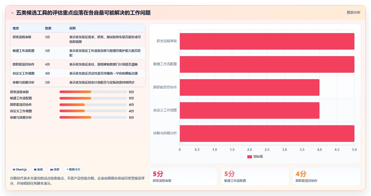371x196 pixels.
Task: Open the 5分 研发流程串联 data card
Action: 184,176
